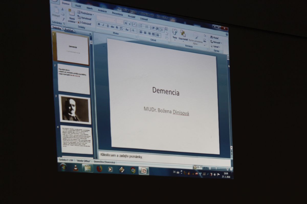The image size is (307, 204).
Task: Open the Tvary shapes gallery
Action: click(x=175, y=34)
